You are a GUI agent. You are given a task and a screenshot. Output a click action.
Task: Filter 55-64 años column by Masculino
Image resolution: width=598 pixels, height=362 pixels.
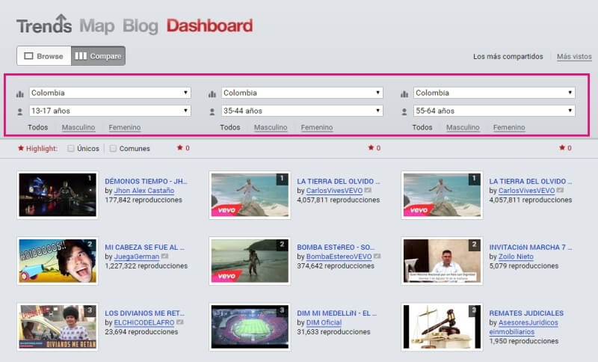[x=463, y=127]
